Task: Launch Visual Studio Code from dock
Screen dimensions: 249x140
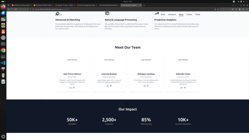Action: pyautogui.click(x=3, y=63)
